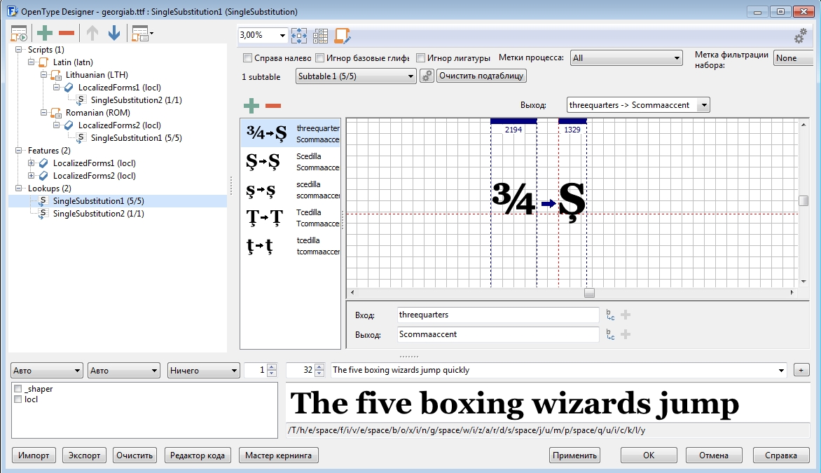821x473 pixels.
Task: Open the first Авто dropdown
Action: (47, 370)
